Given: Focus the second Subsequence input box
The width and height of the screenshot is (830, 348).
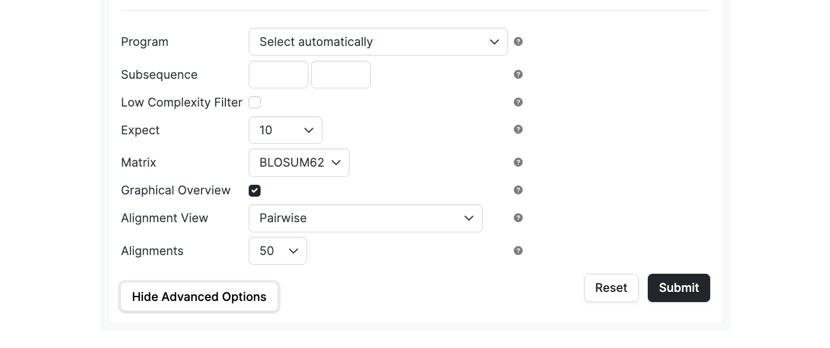Looking at the screenshot, I should point(341,75).
